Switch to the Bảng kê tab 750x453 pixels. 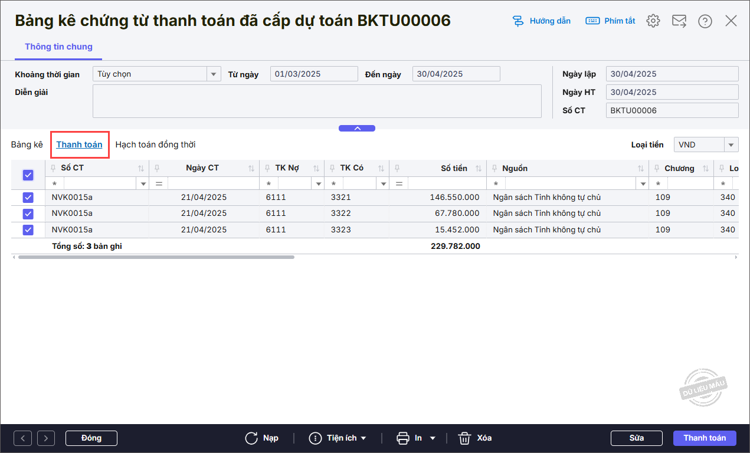[27, 145]
